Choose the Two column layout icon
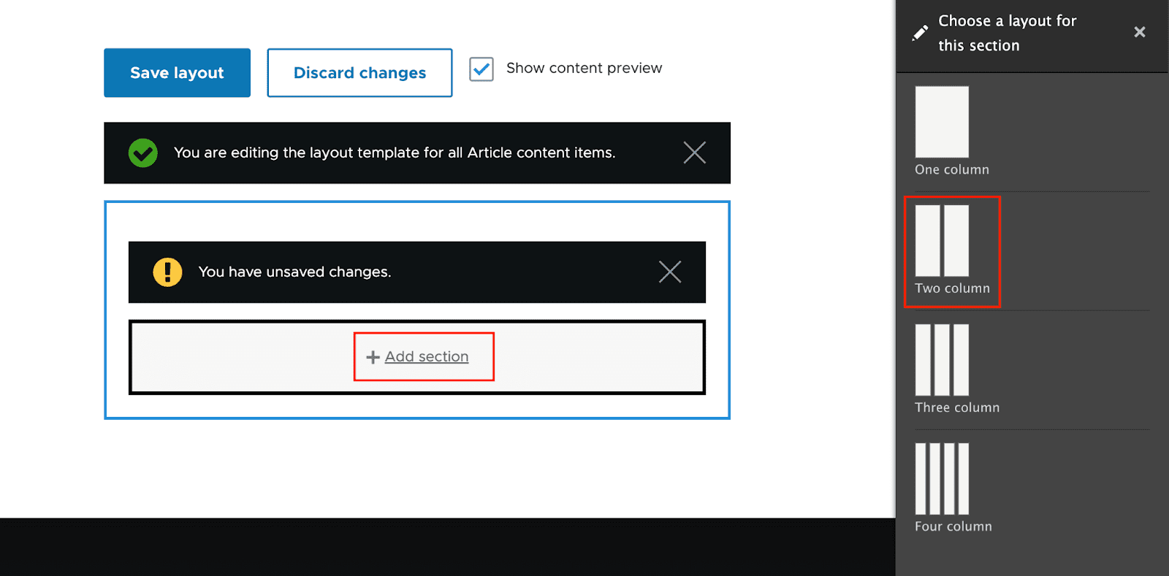 pos(942,240)
